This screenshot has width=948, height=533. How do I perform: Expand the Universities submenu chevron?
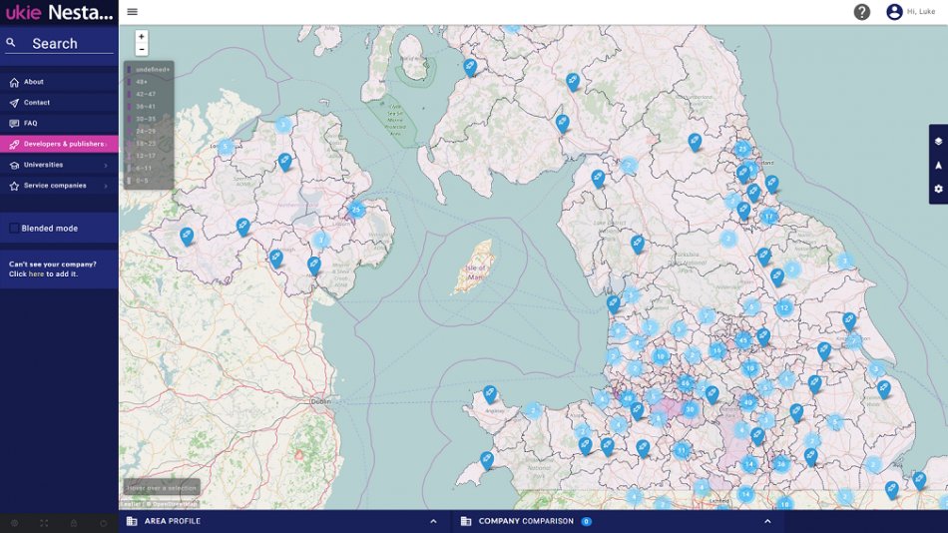click(x=106, y=165)
